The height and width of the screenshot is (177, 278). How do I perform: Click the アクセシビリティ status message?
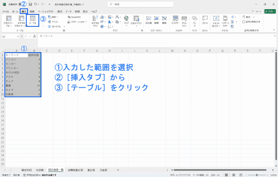point(40,175)
